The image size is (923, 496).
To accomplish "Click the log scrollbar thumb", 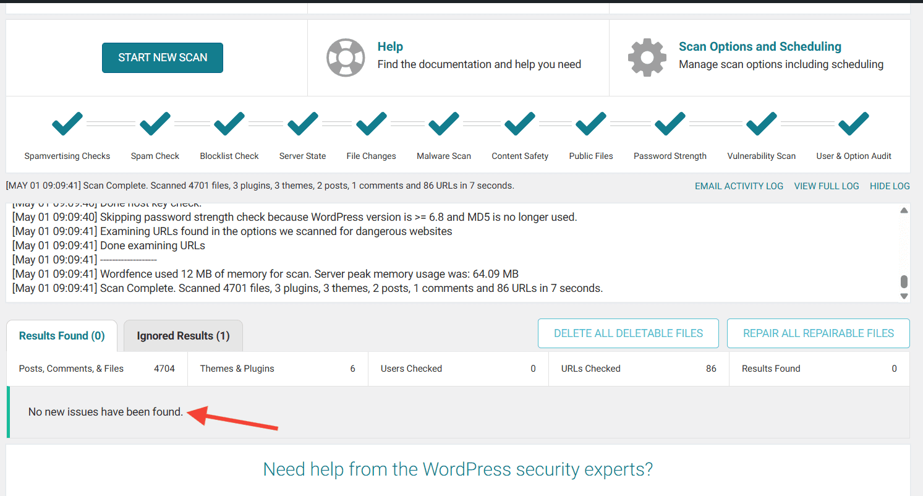I will click(904, 281).
